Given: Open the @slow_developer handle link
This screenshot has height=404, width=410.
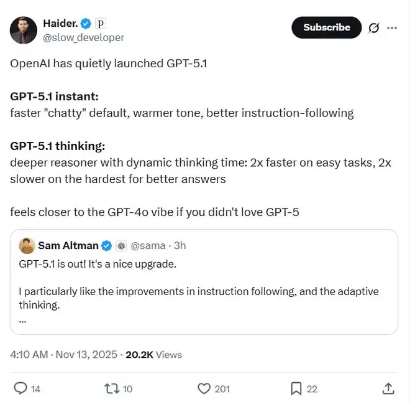Looking at the screenshot, I should tap(83, 37).
